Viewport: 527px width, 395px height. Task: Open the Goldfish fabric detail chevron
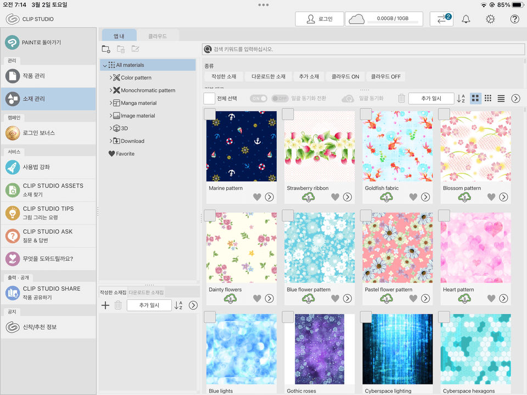click(x=425, y=198)
